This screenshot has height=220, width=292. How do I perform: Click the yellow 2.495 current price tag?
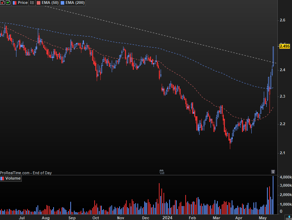tap(285, 46)
